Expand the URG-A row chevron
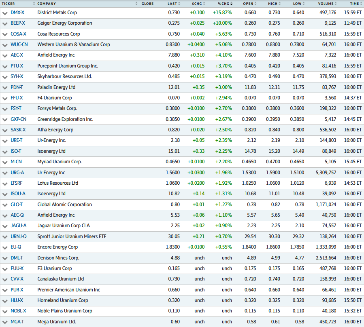364x327 pixels. (x=4, y=173)
